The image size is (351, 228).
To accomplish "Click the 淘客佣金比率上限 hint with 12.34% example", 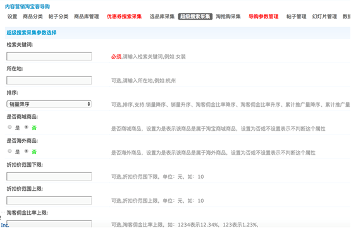I will tap(185, 225).
